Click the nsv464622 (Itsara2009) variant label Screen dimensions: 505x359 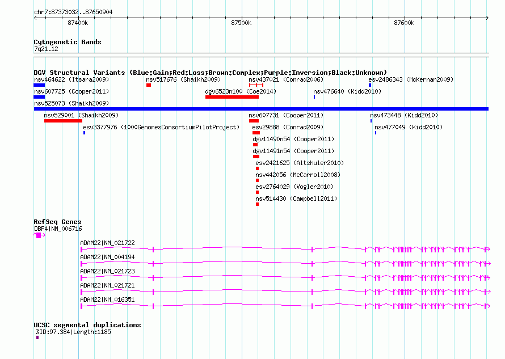point(71,79)
